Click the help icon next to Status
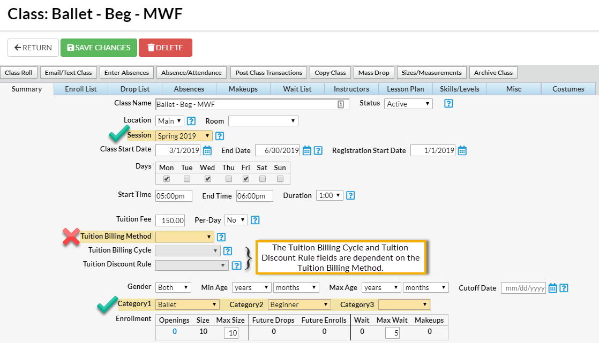This screenshot has height=343, width=599. [448, 103]
